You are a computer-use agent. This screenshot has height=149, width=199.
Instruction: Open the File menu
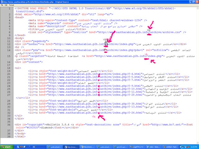[x=2, y=5]
